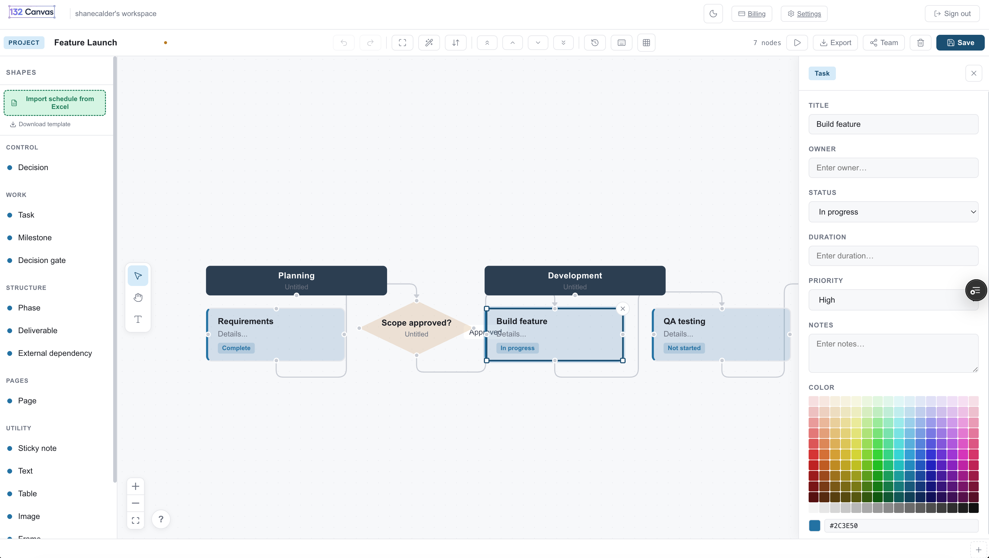Click the floating dark round widget icon
989x558 pixels.
click(x=976, y=290)
